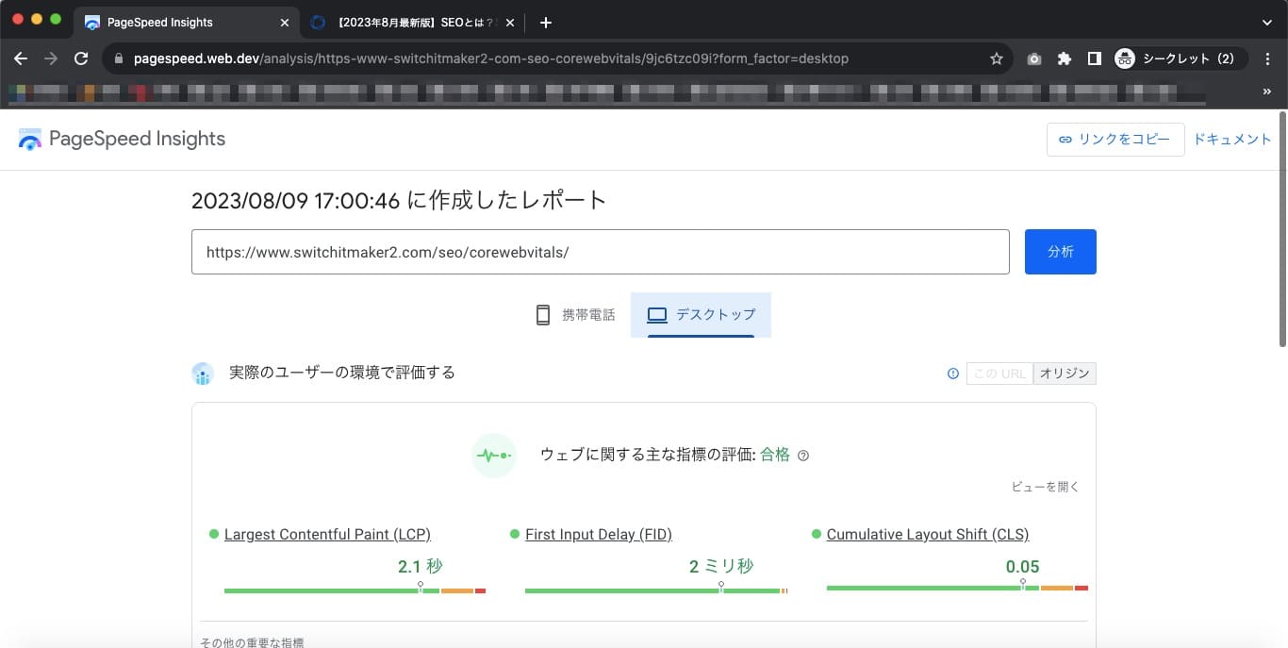Image resolution: width=1288 pixels, height=648 pixels.
Task: Switch to the 2023年8月最新版 SEO tab
Action: point(412,22)
